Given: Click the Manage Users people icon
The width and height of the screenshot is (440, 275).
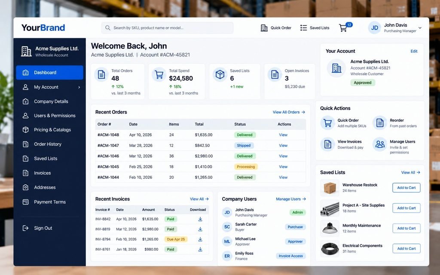Looking at the screenshot, I should [380, 144].
